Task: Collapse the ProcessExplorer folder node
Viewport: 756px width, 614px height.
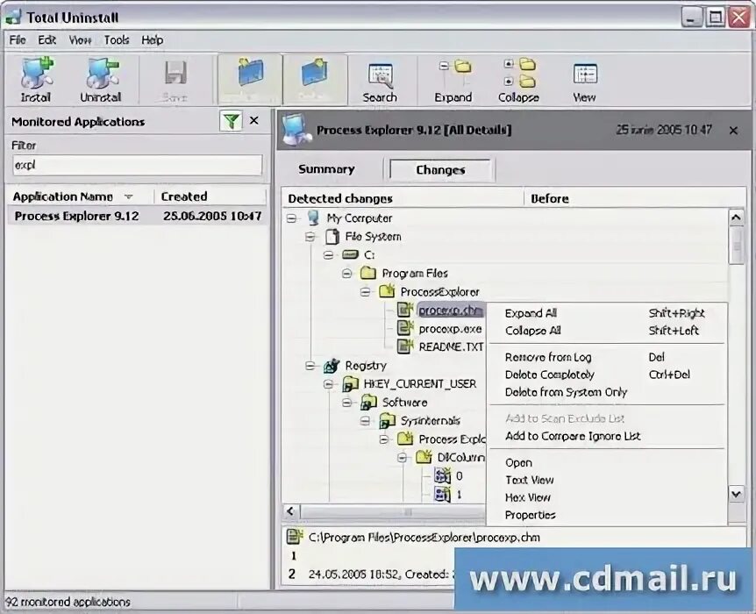Action: tap(366, 292)
